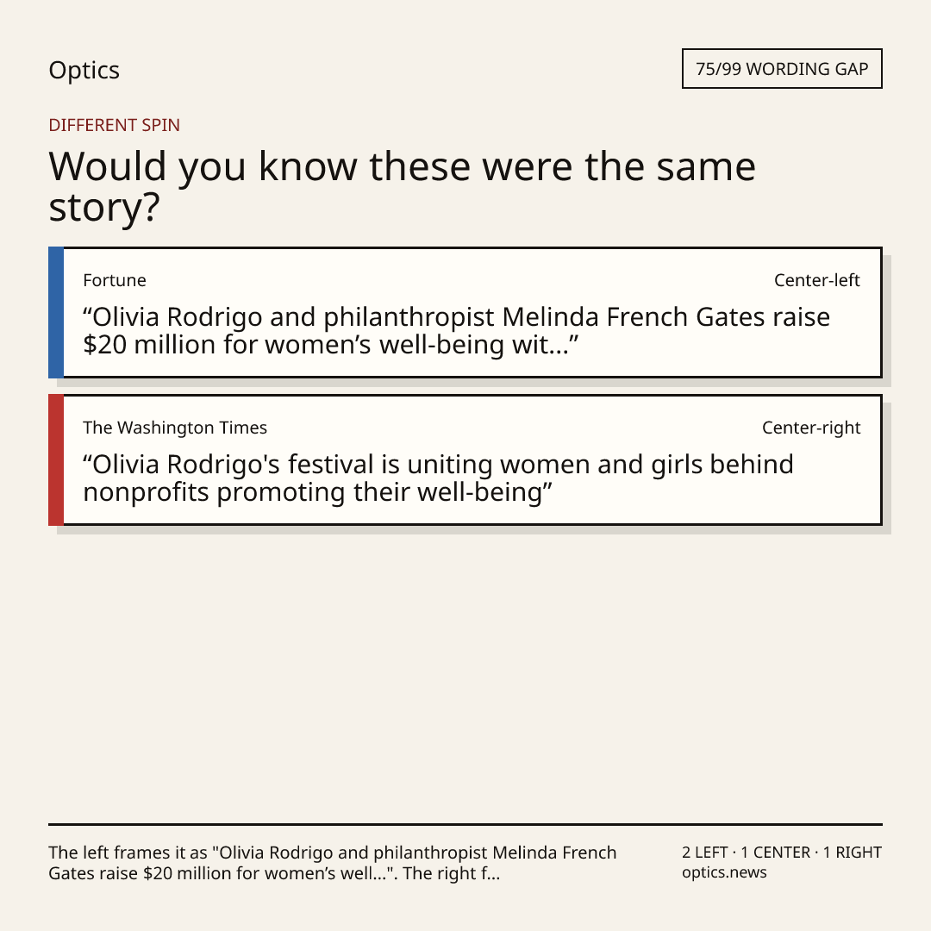The width and height of the screenshot is (931, 931).
Task: Click the blue stripe on Fortune card
Action: (56, 312)
